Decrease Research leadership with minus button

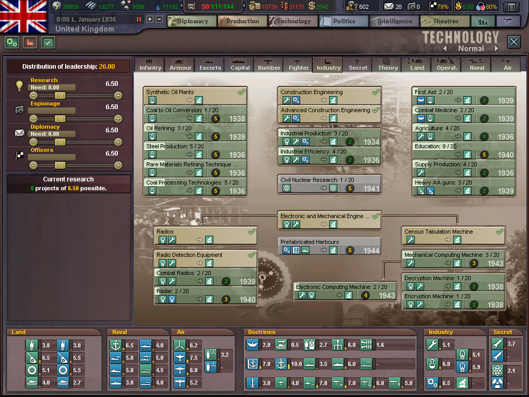[34, 96]
